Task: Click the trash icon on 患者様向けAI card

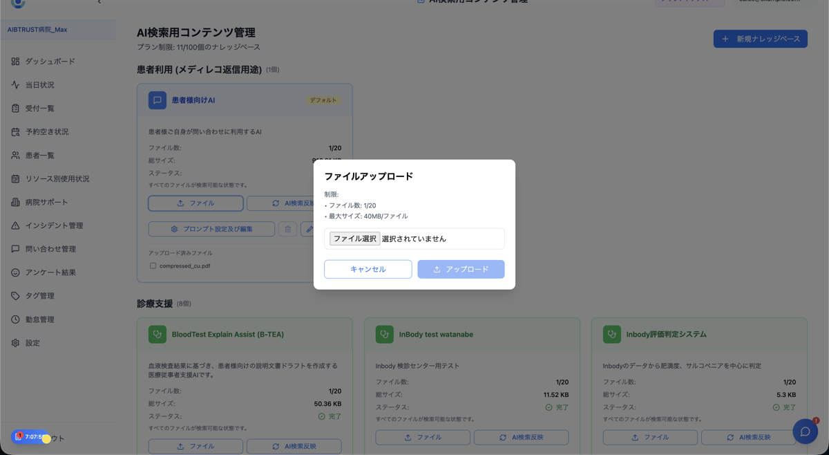Action: coord(287,229)
